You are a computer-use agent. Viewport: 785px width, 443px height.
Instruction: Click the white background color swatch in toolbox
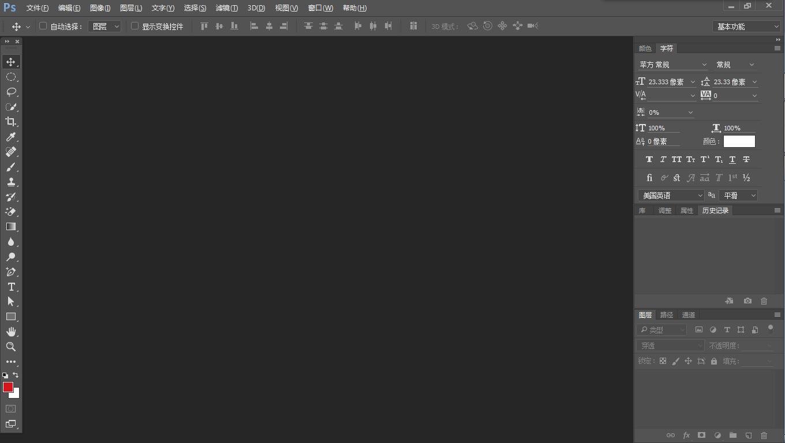tap(16, 395)
